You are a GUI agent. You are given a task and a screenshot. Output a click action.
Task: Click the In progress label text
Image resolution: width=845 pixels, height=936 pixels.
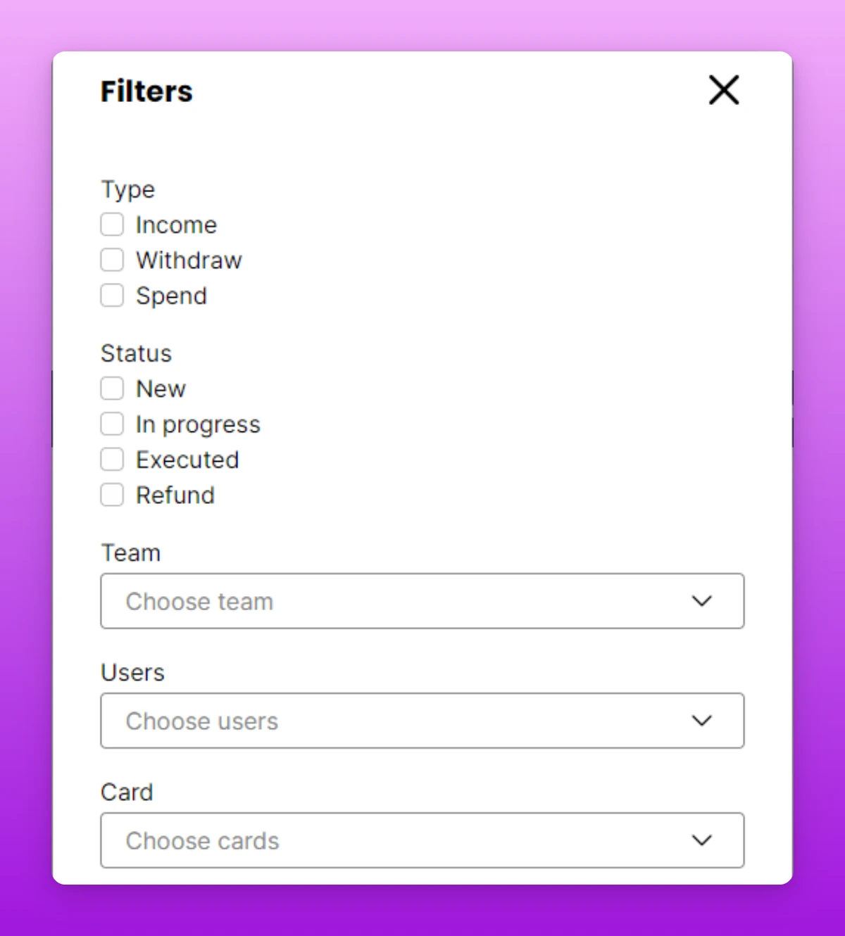[x=198, y=425]
